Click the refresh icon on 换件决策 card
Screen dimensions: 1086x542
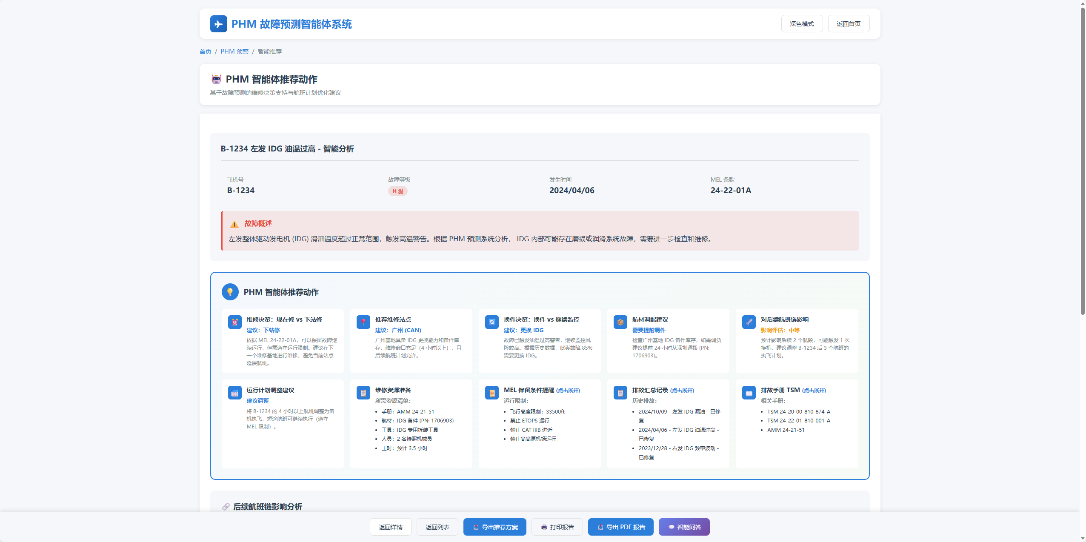point(492,322)
